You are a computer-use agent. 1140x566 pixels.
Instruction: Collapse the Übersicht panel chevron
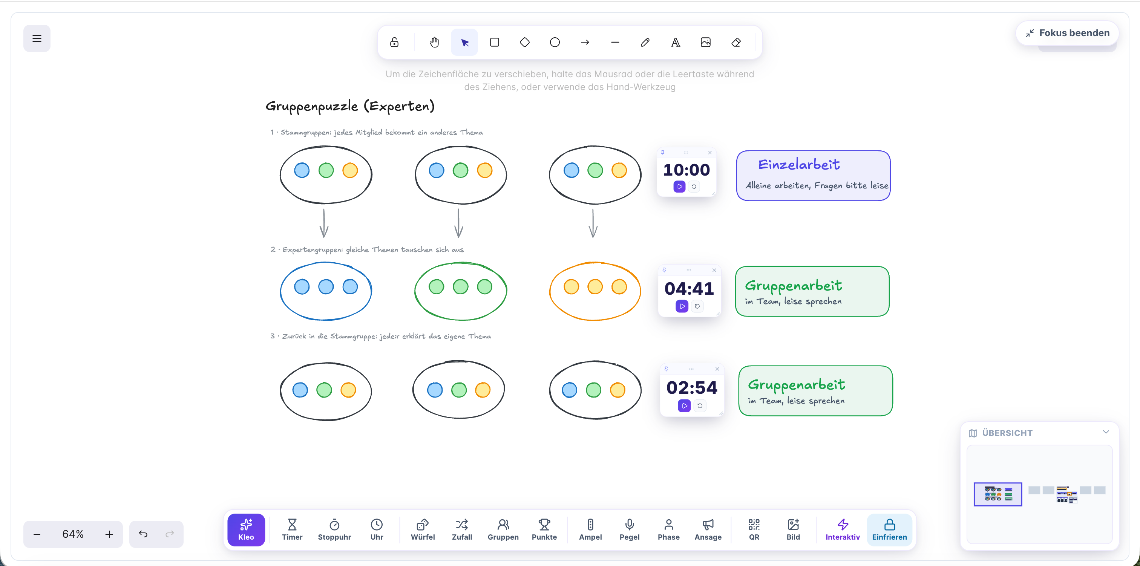pos(1105,432)
